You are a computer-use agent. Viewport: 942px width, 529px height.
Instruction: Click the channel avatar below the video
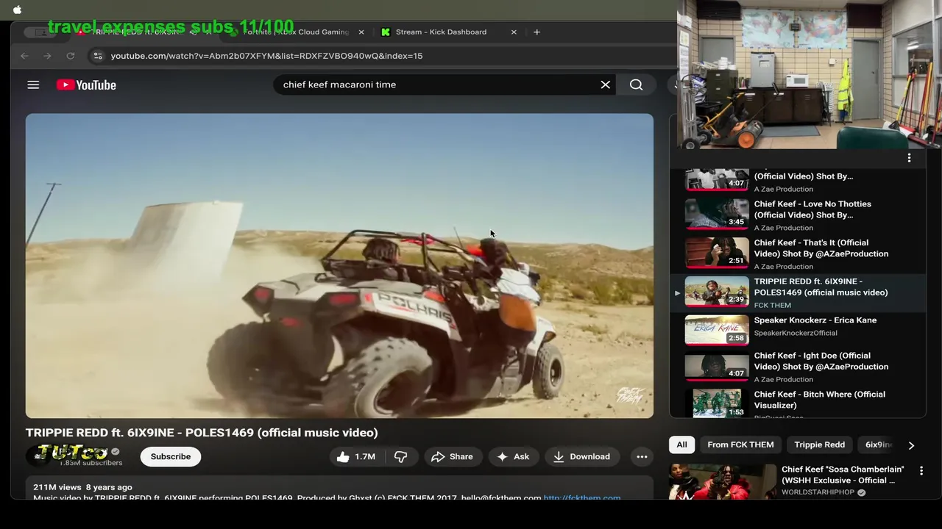coord(38,456)
